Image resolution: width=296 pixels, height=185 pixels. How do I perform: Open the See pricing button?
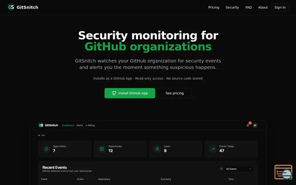pos(175,93)
